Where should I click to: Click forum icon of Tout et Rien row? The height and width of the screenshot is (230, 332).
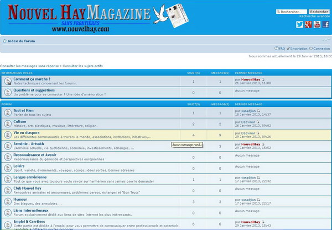point(8,113)
